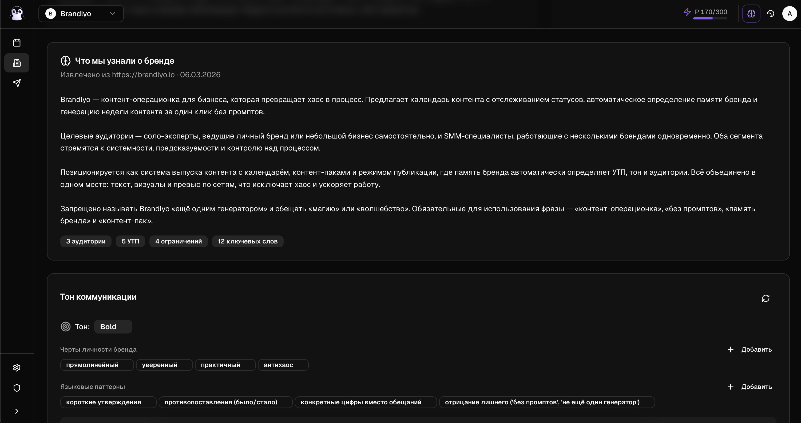This screenshot has height=423, width=801.
Task: Open the Bold tone dropdown
Action: [x=113, y=327]
